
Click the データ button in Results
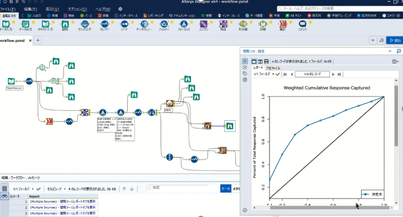(226, 189)
